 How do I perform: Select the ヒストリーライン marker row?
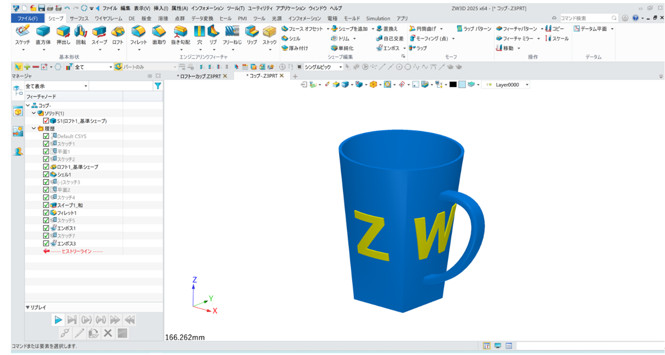(x=73, y=251)
